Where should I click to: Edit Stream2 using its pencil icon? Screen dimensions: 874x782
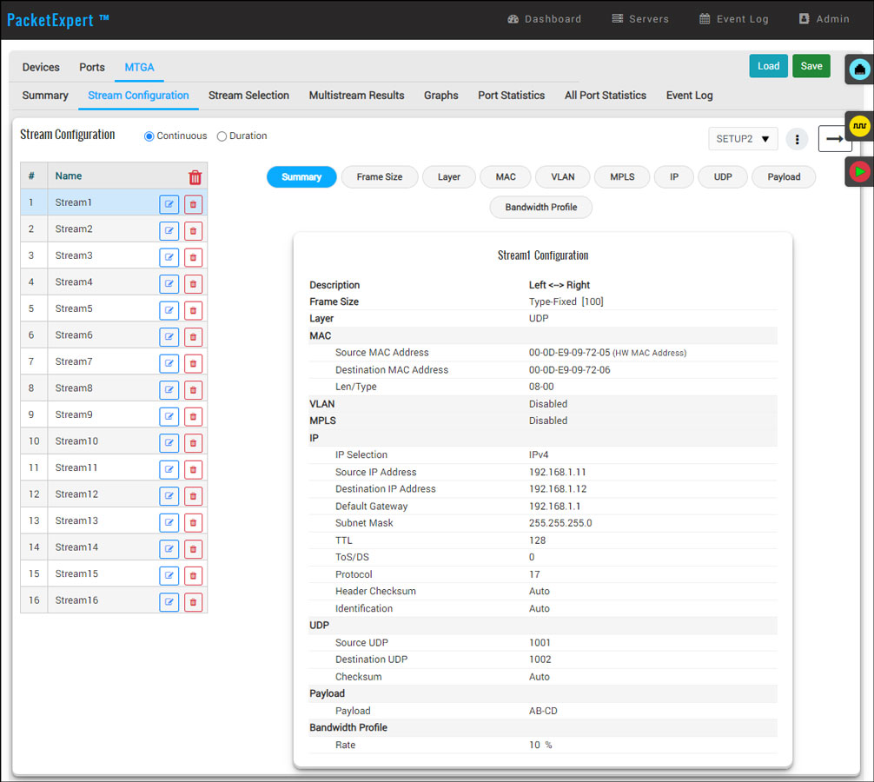point(169,231)
